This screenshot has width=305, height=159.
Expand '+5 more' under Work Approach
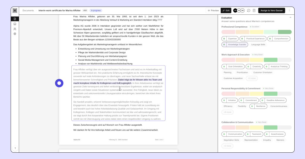tap(252, 78)
